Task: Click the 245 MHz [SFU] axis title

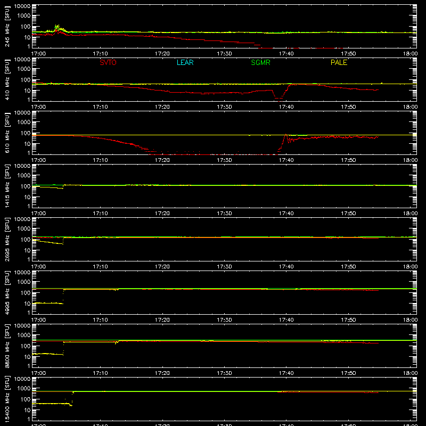Action: (7, 26)
